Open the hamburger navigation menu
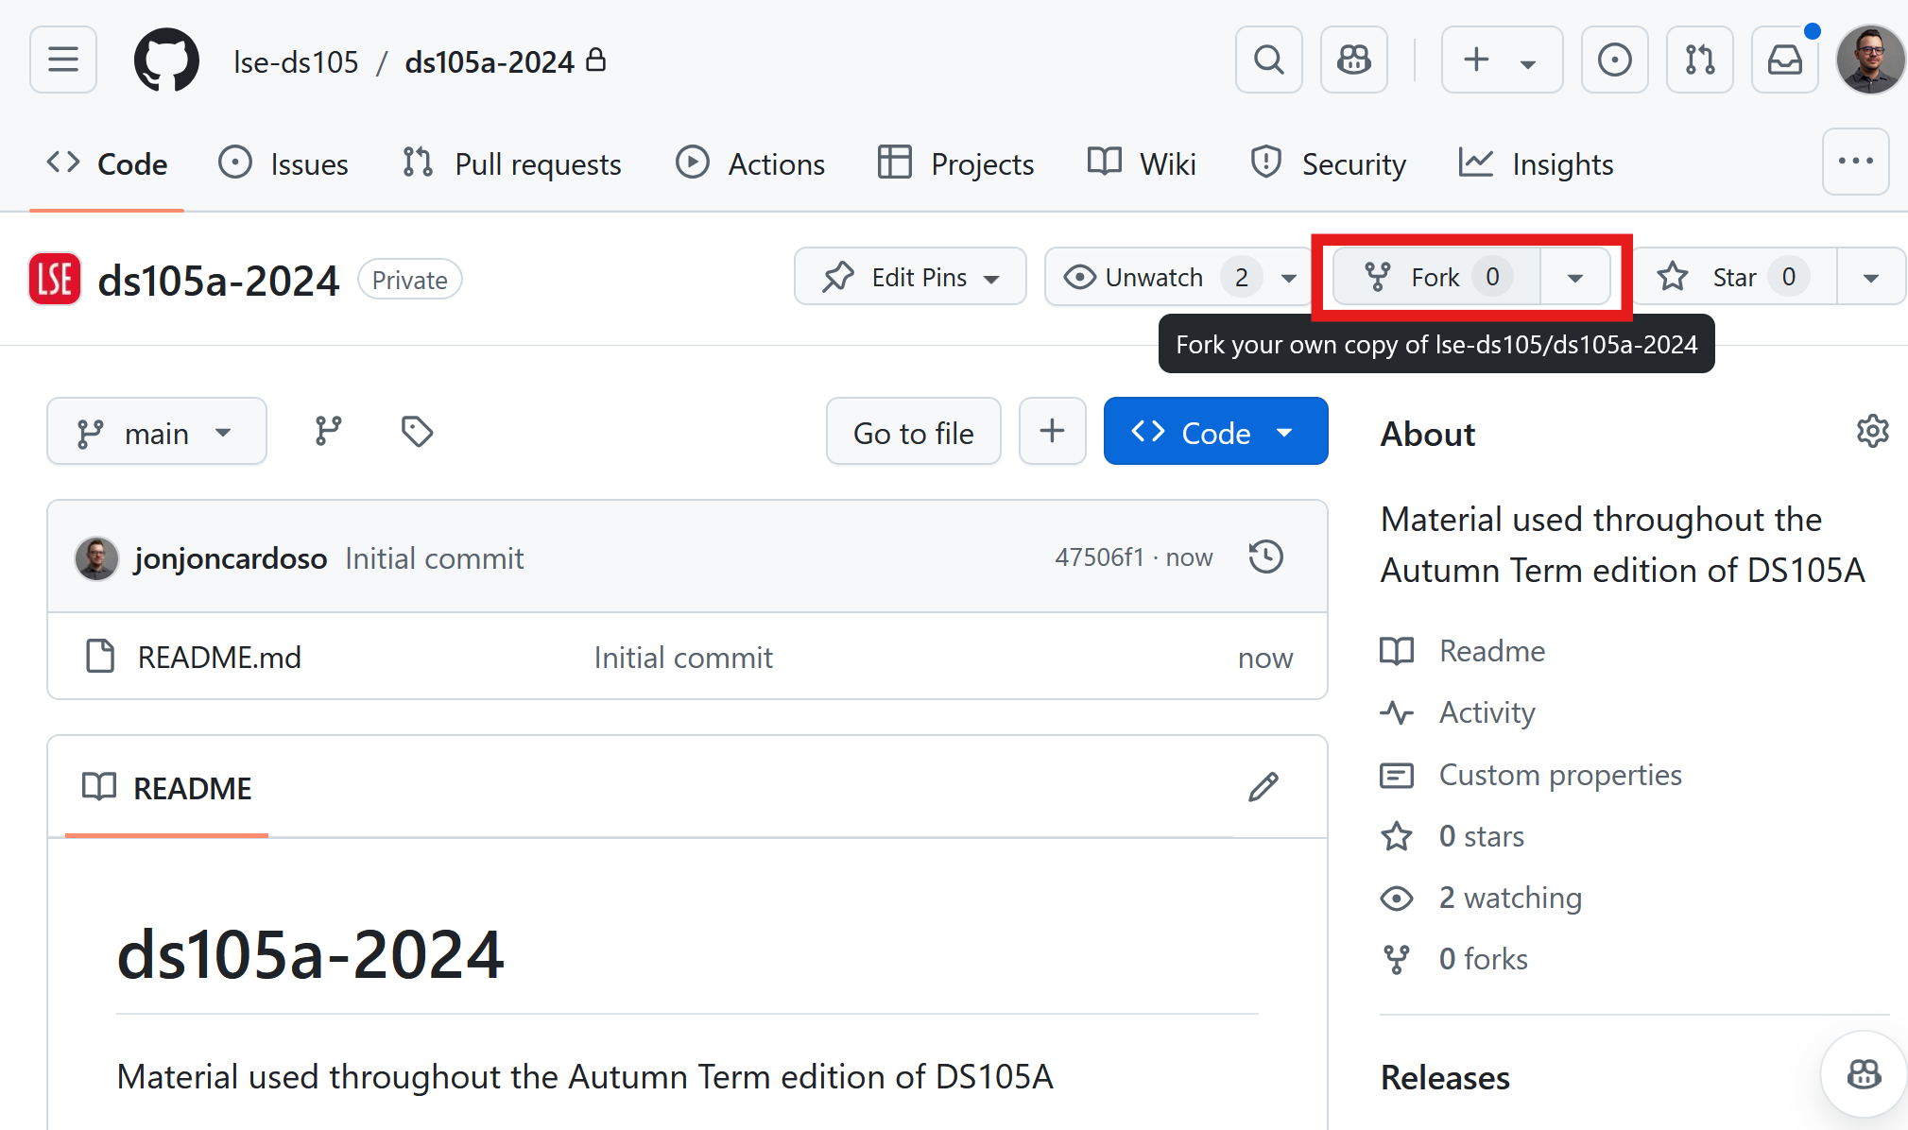Image resolution: width=1908 pixels, height=1130 pixels. 63,60
